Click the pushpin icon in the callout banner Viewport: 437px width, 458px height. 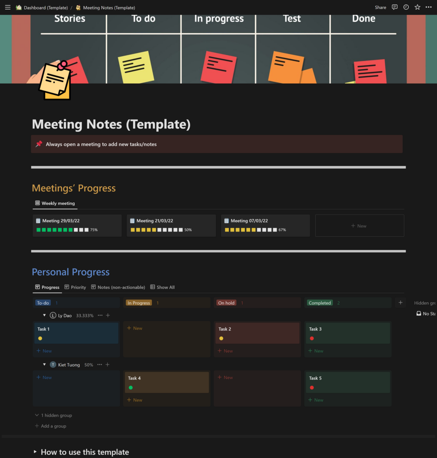pyautogui.click(x=39, y=144)
